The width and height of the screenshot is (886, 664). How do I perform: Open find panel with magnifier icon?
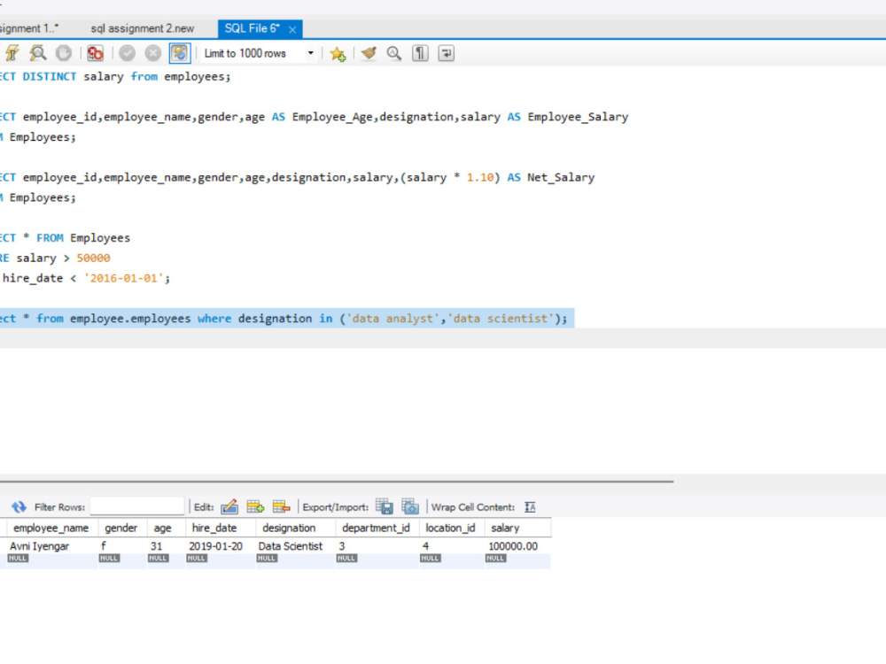pos(394,54)
